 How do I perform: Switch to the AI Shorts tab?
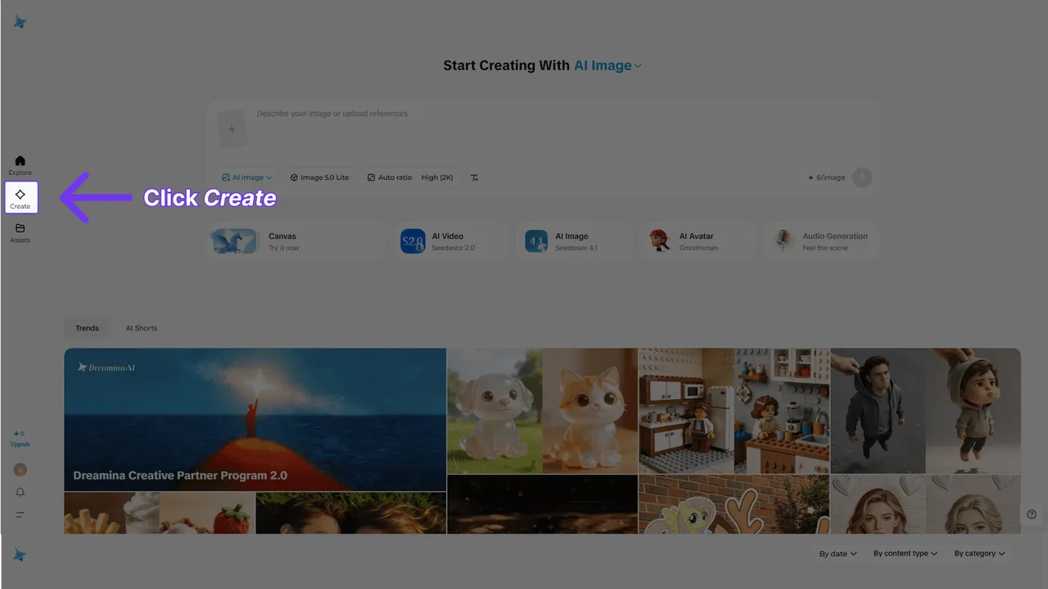click(141, 328)
